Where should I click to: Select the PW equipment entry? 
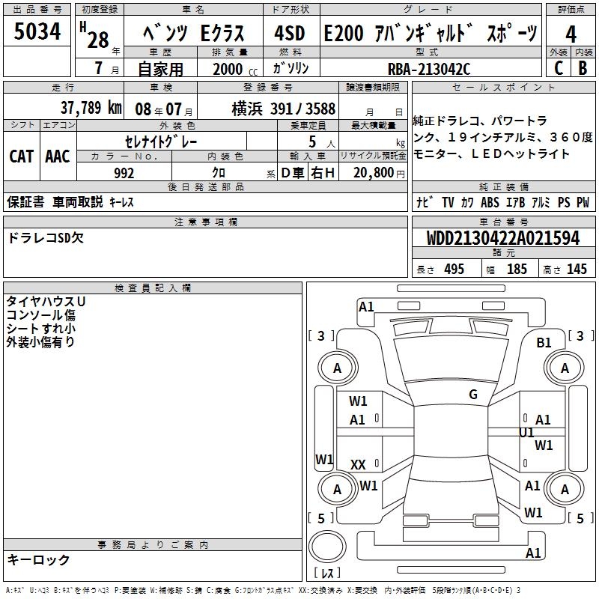[x=583, y=202]
